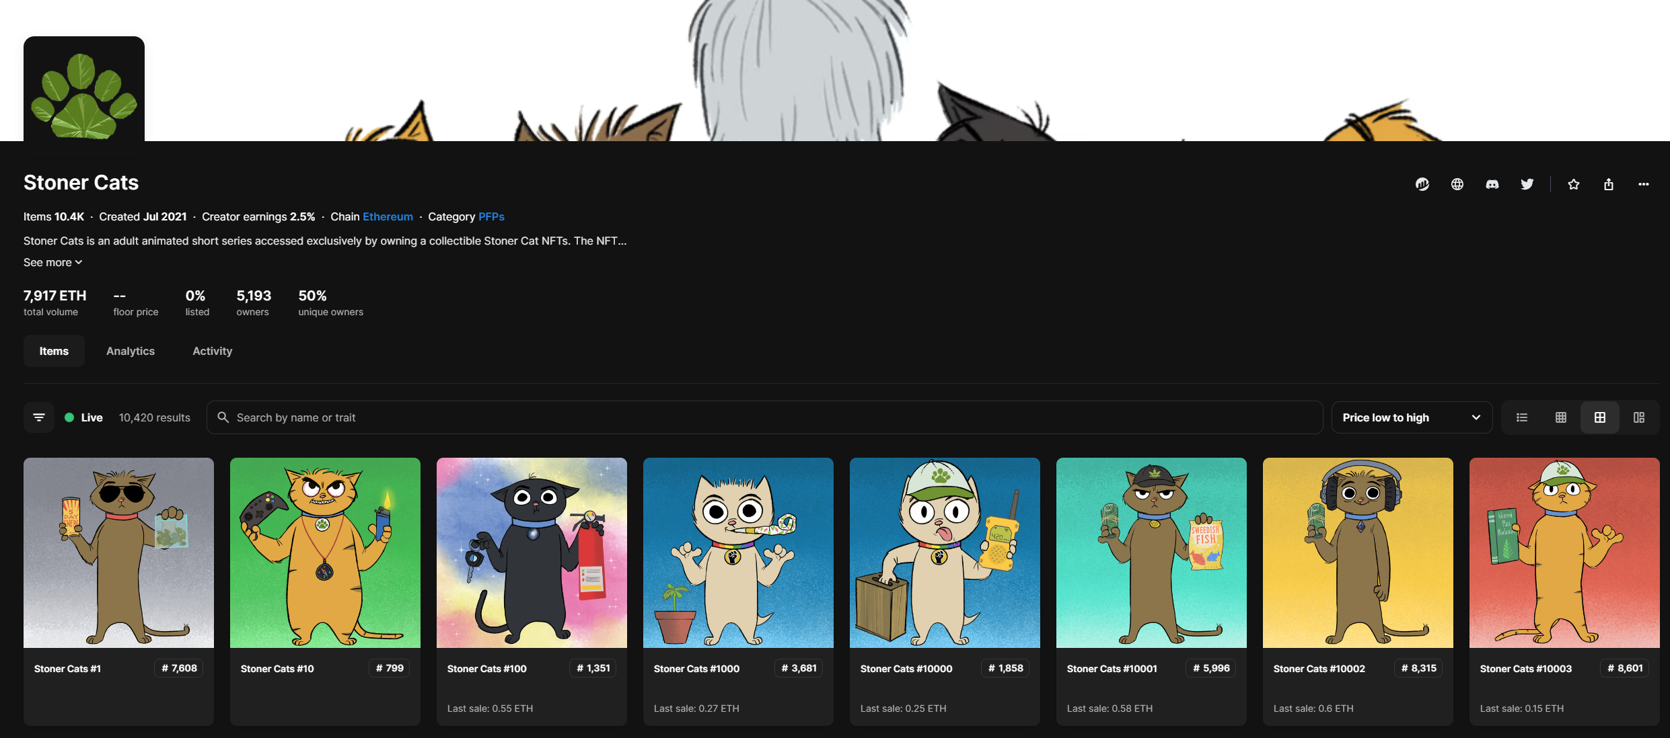
Task: Click rarity rank badge # 1,351
Action: [x=593, y=668]
